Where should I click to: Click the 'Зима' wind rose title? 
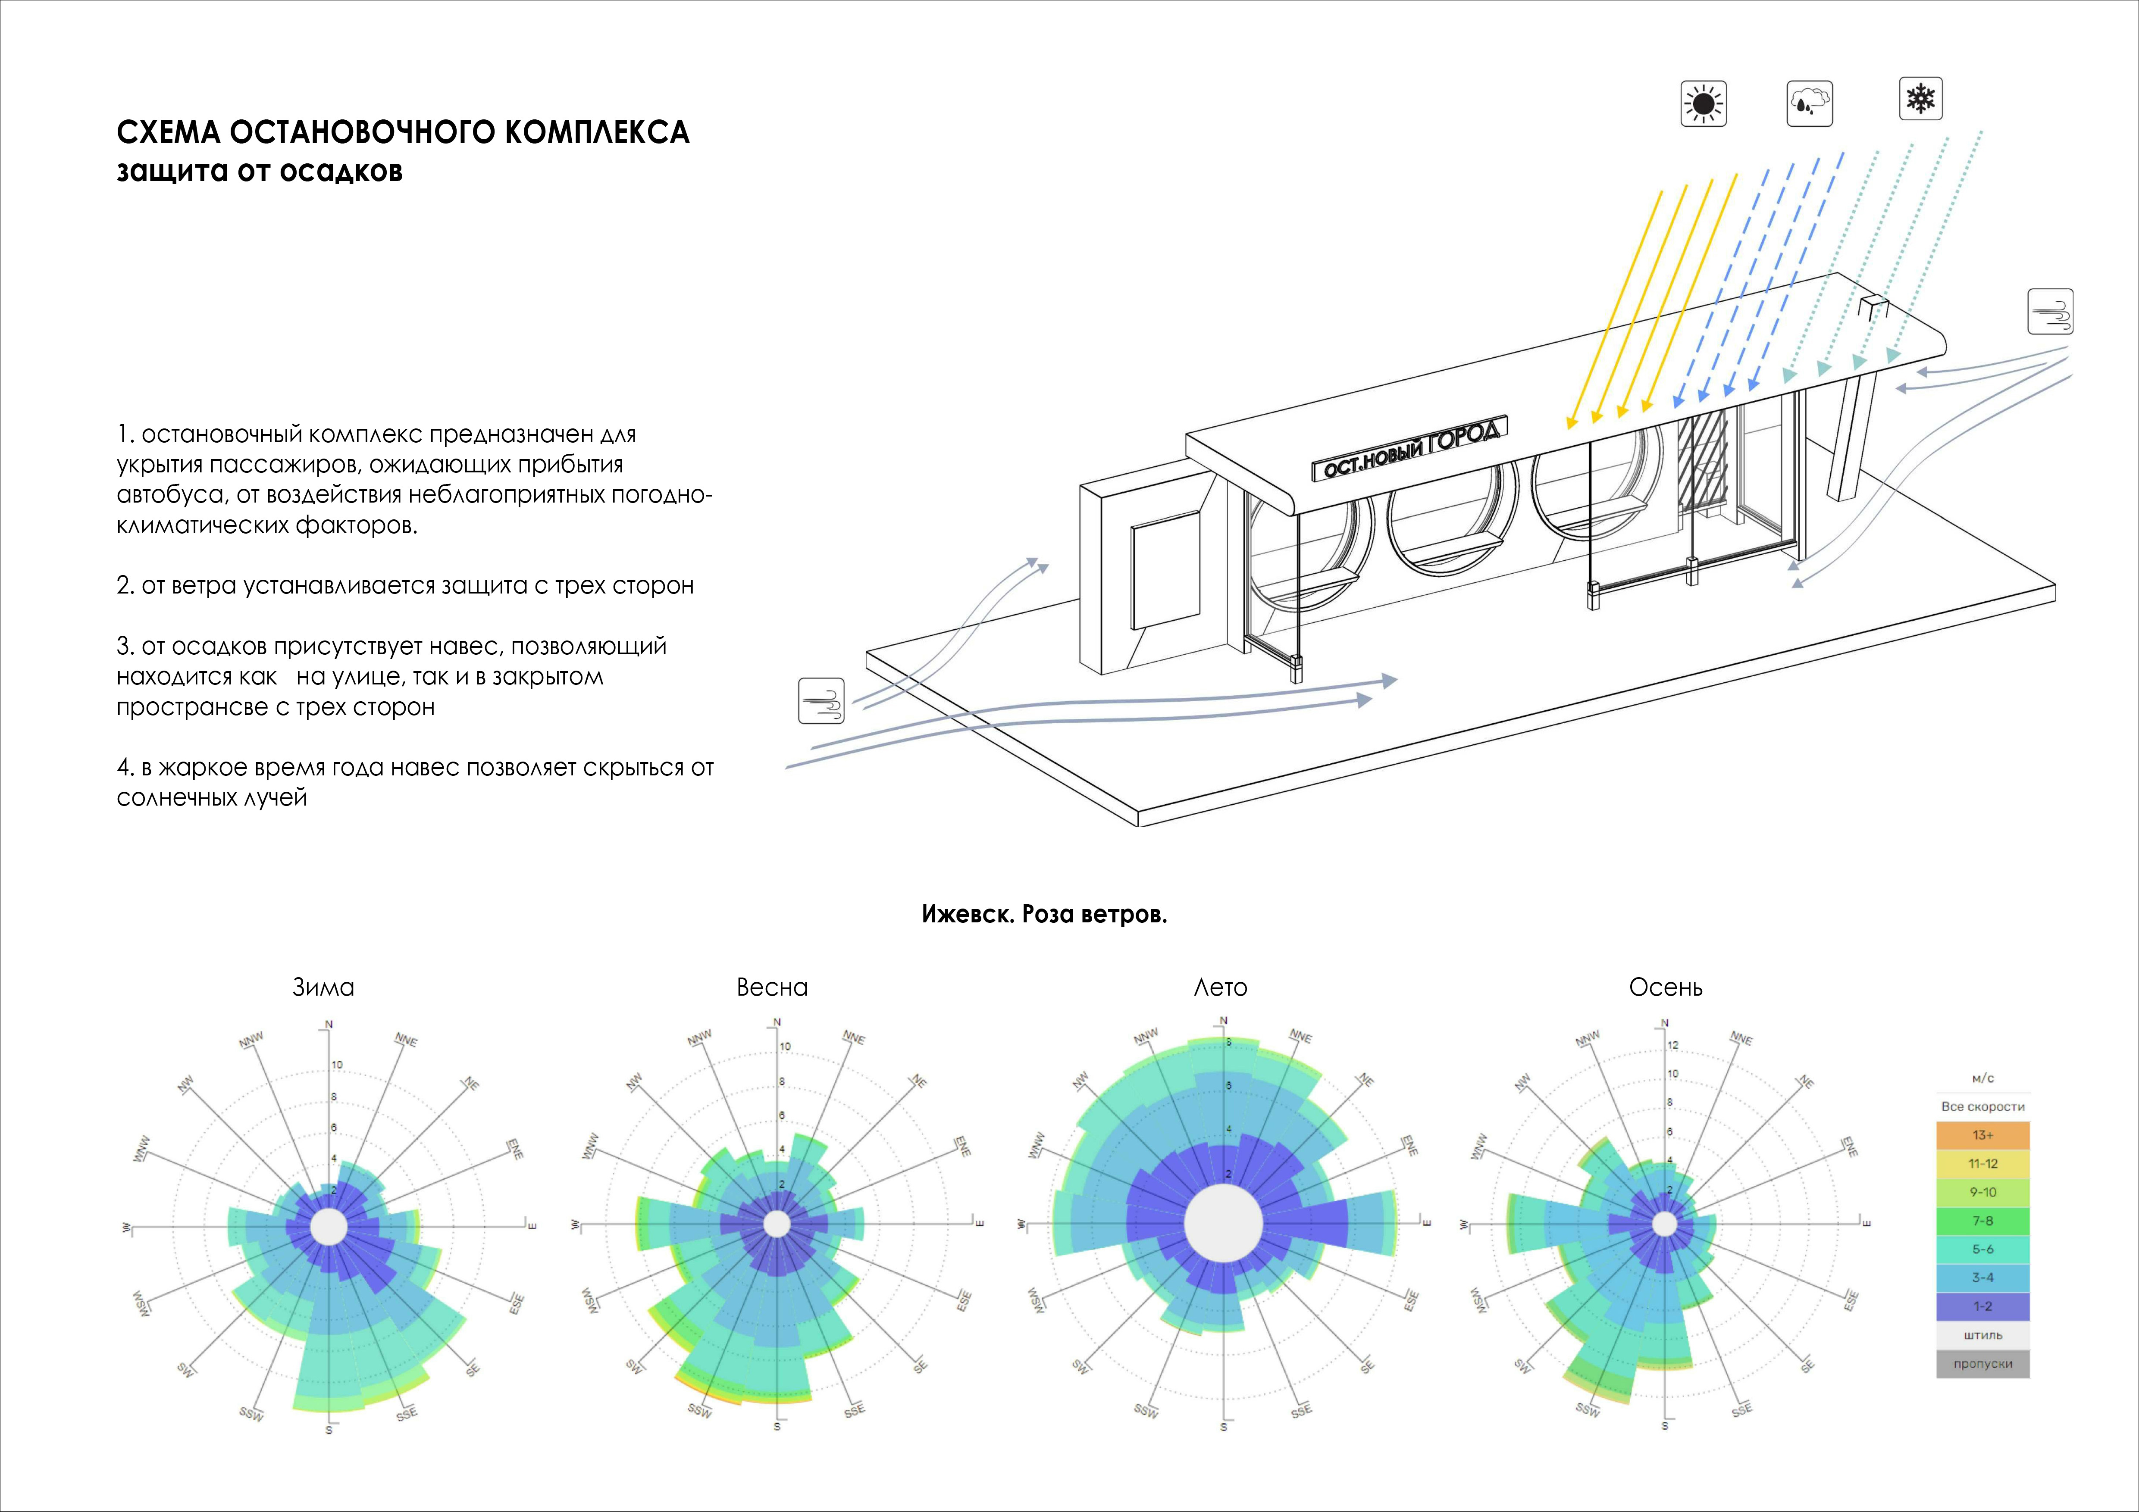(x=323, y=988)
